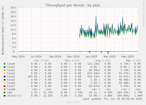The height and width of the screenshot is (105, 146).
Task: Click sda current write value 11.15k
Action: pyautogui.click(x=48, y=93)
